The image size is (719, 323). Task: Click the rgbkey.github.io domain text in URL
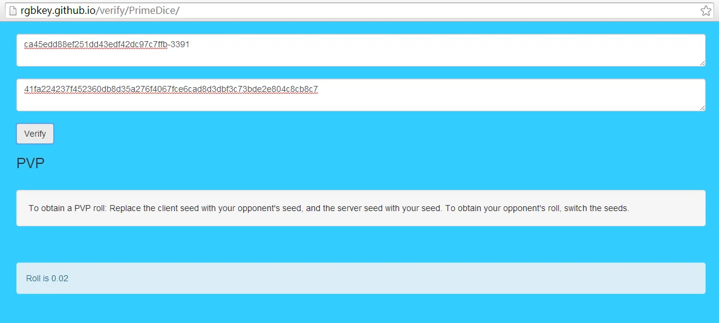click(x=58, y=11)
